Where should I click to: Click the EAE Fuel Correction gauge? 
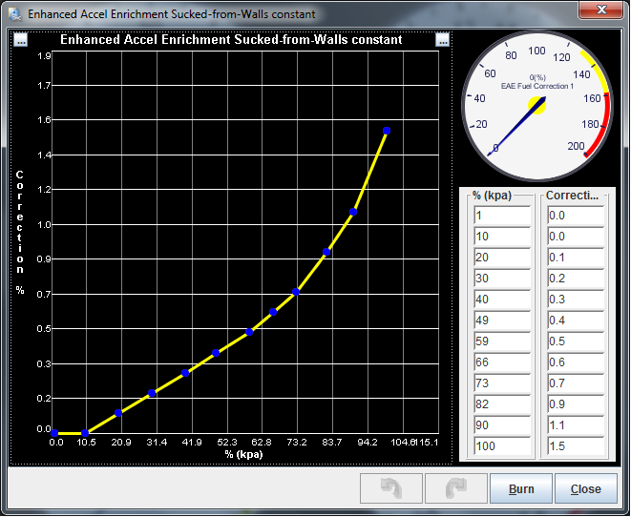coord(537,103)
